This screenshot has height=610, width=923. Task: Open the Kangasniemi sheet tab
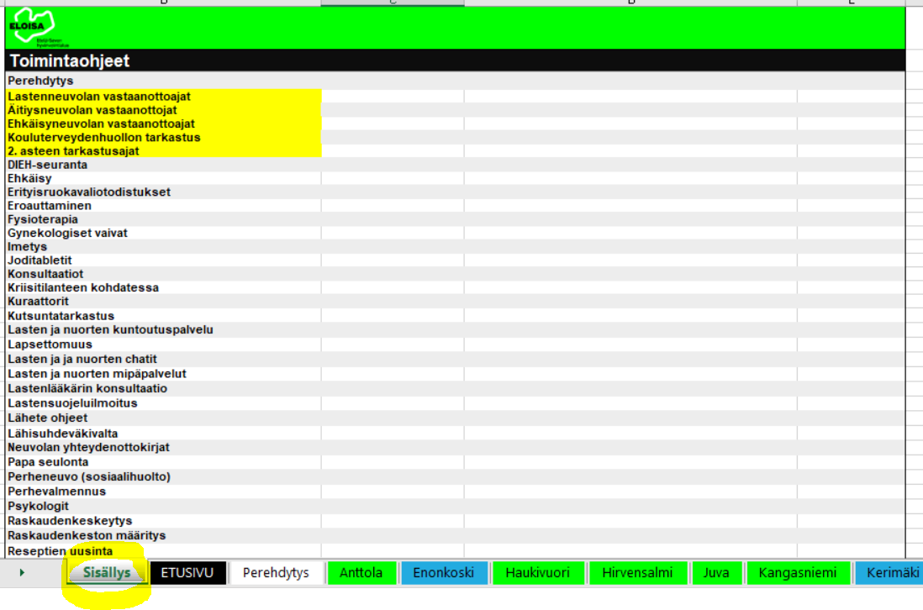[x=797, y=572]
